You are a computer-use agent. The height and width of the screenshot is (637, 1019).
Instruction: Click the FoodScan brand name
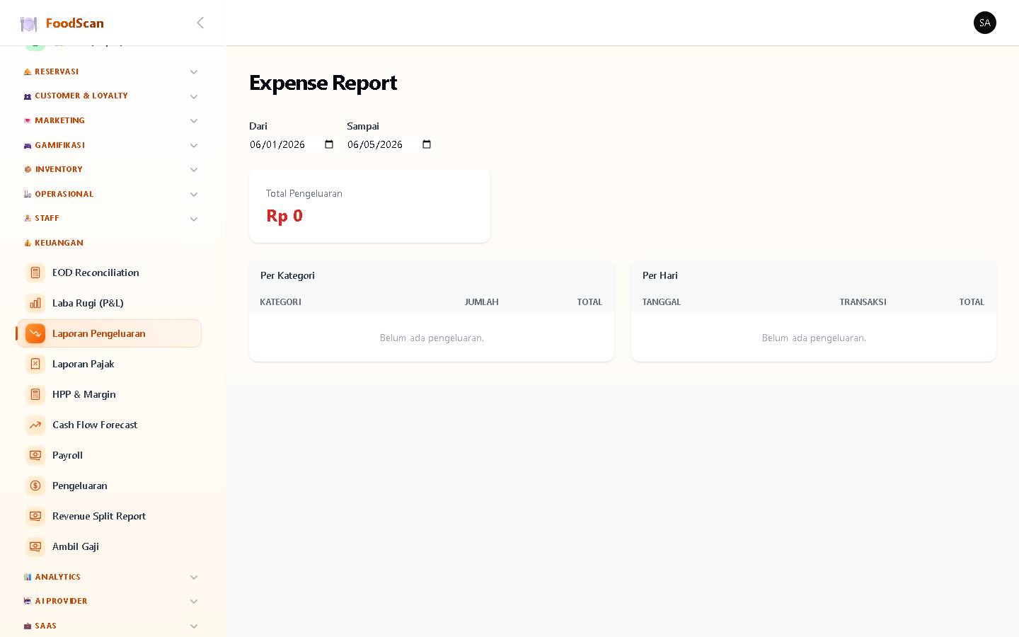(x=75, y=23)
